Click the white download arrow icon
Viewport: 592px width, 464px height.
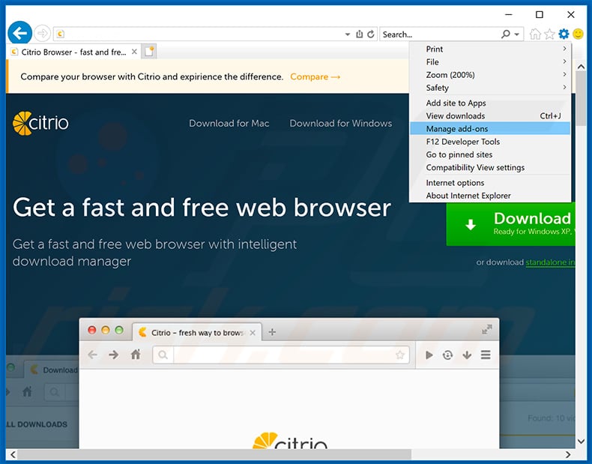pos(471,225)
